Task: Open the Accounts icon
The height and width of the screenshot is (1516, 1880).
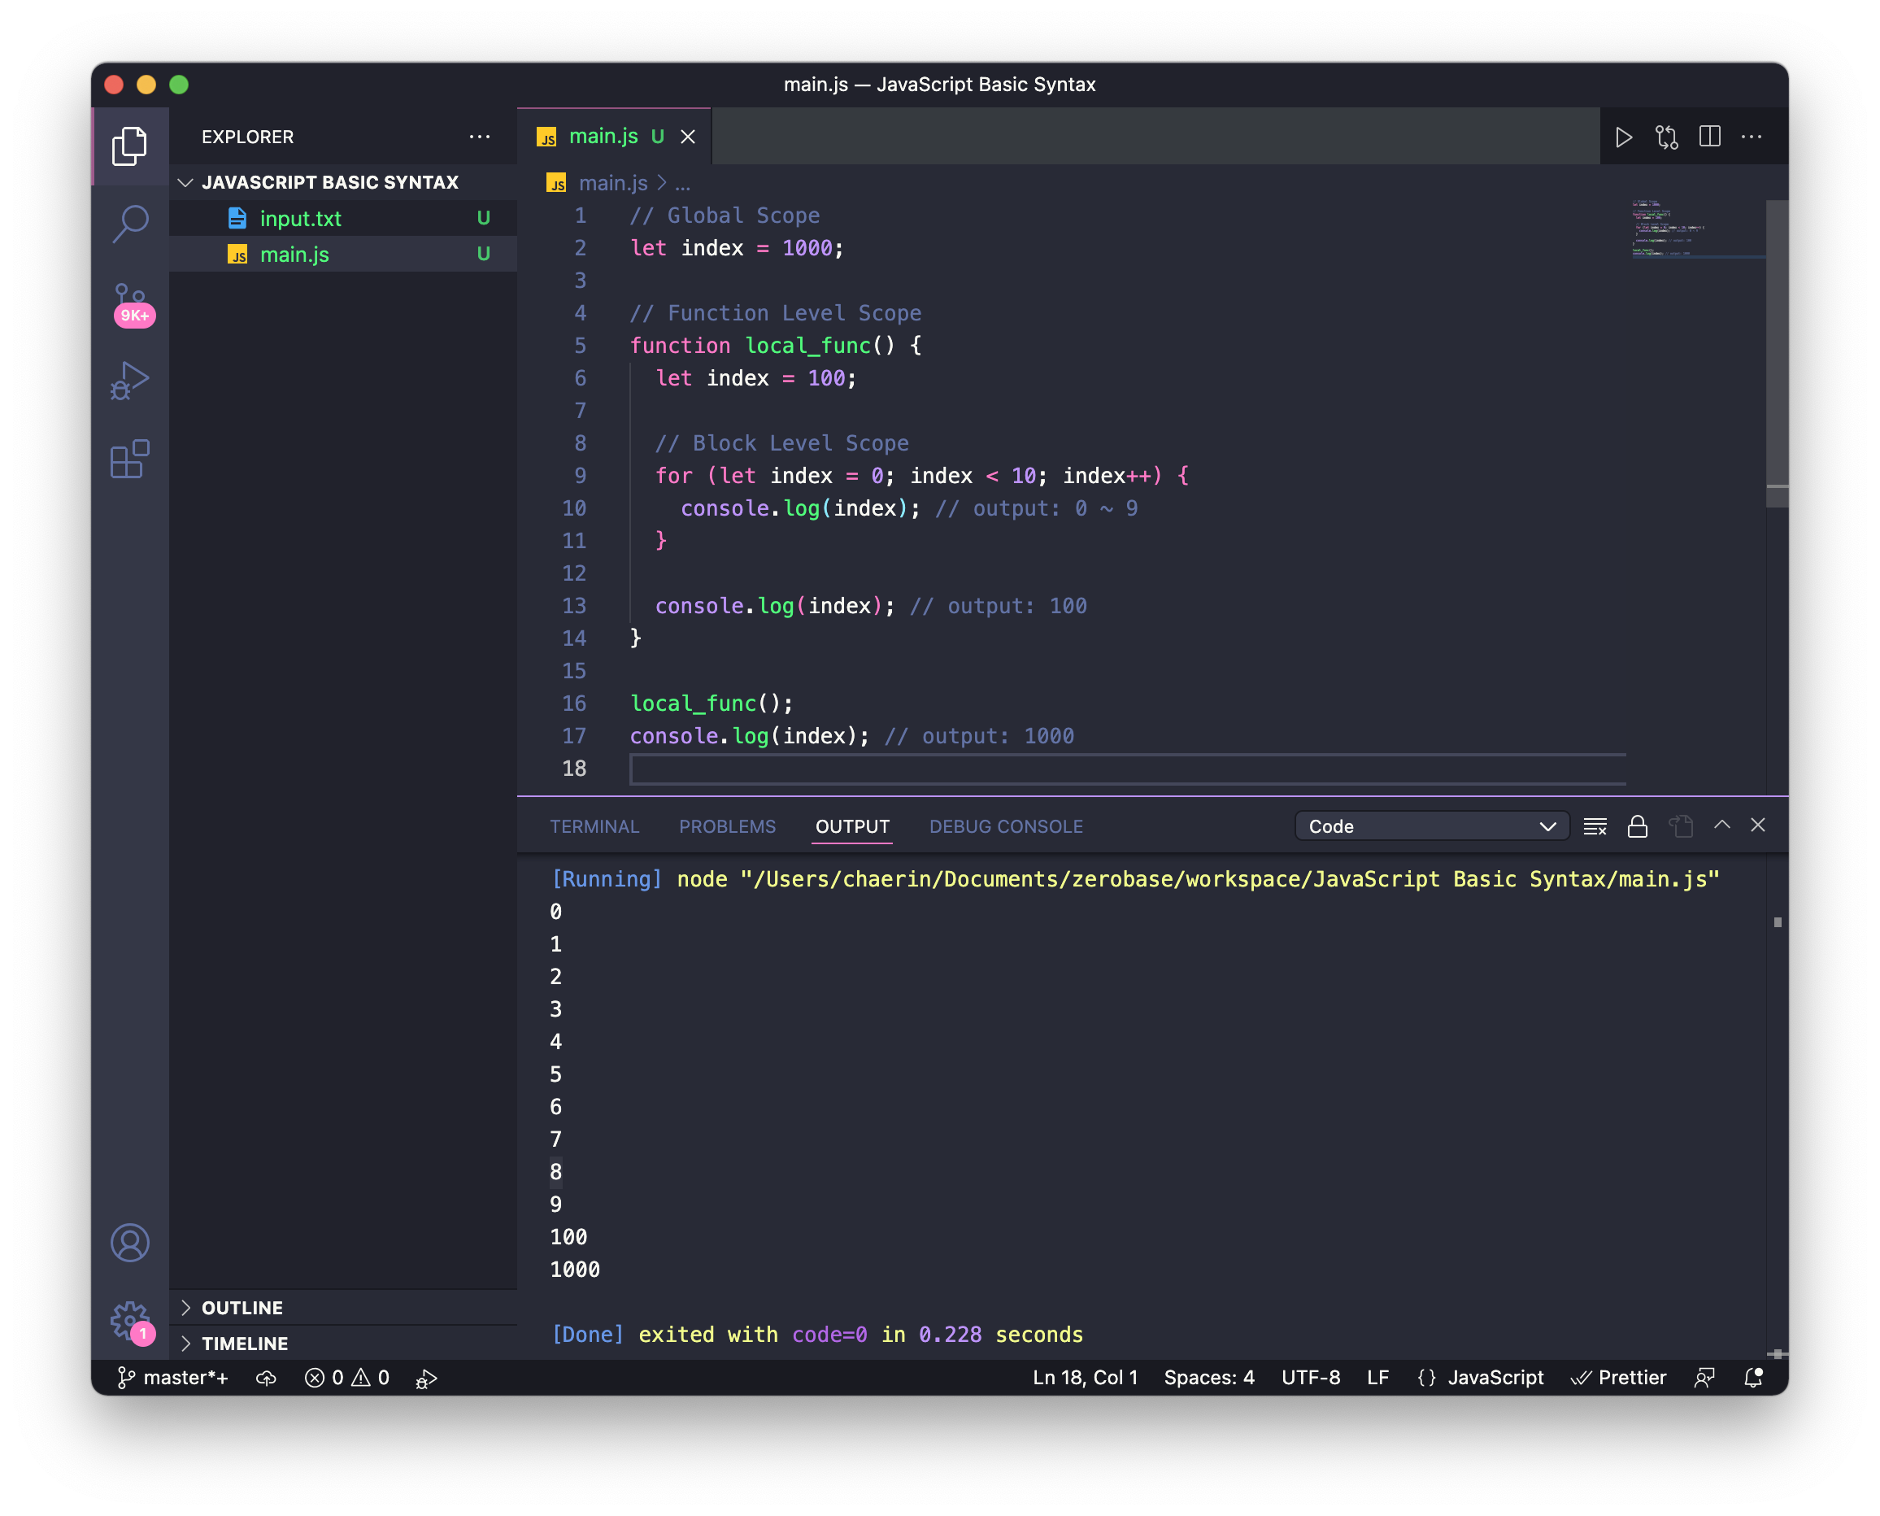Action: point(130,1242)
